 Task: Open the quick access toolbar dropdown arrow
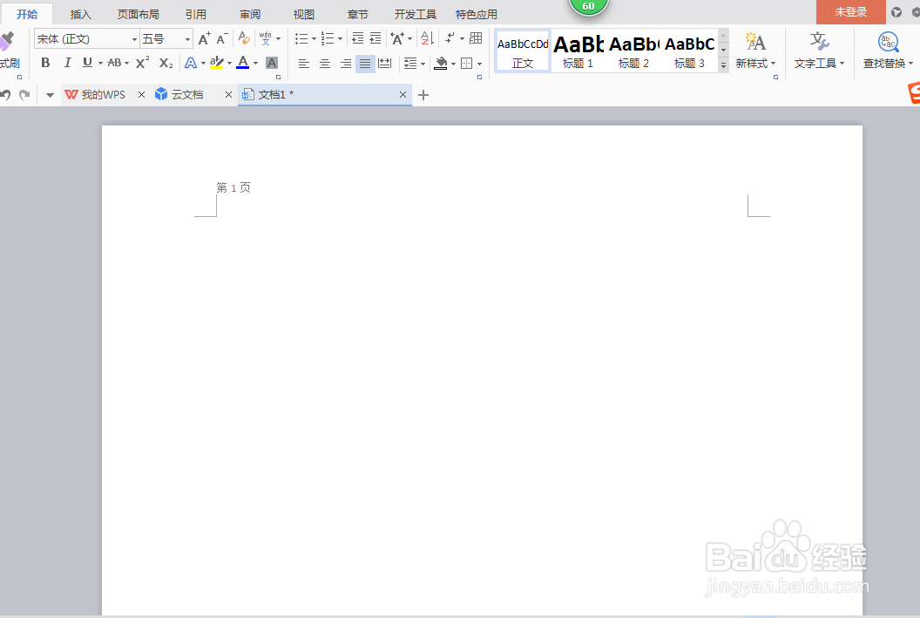[x=50, y=95]
